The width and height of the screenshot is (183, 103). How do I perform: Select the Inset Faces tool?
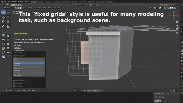(8, 36)
